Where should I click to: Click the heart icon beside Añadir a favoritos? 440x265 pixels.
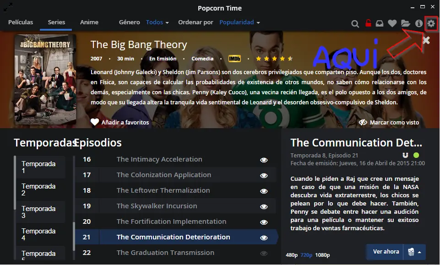click(95, 122)
